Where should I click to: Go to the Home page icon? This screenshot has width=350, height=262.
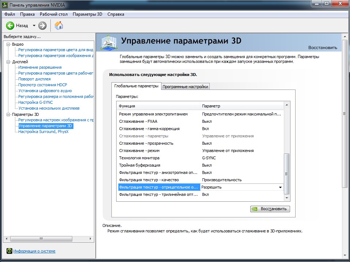point(59,26)
